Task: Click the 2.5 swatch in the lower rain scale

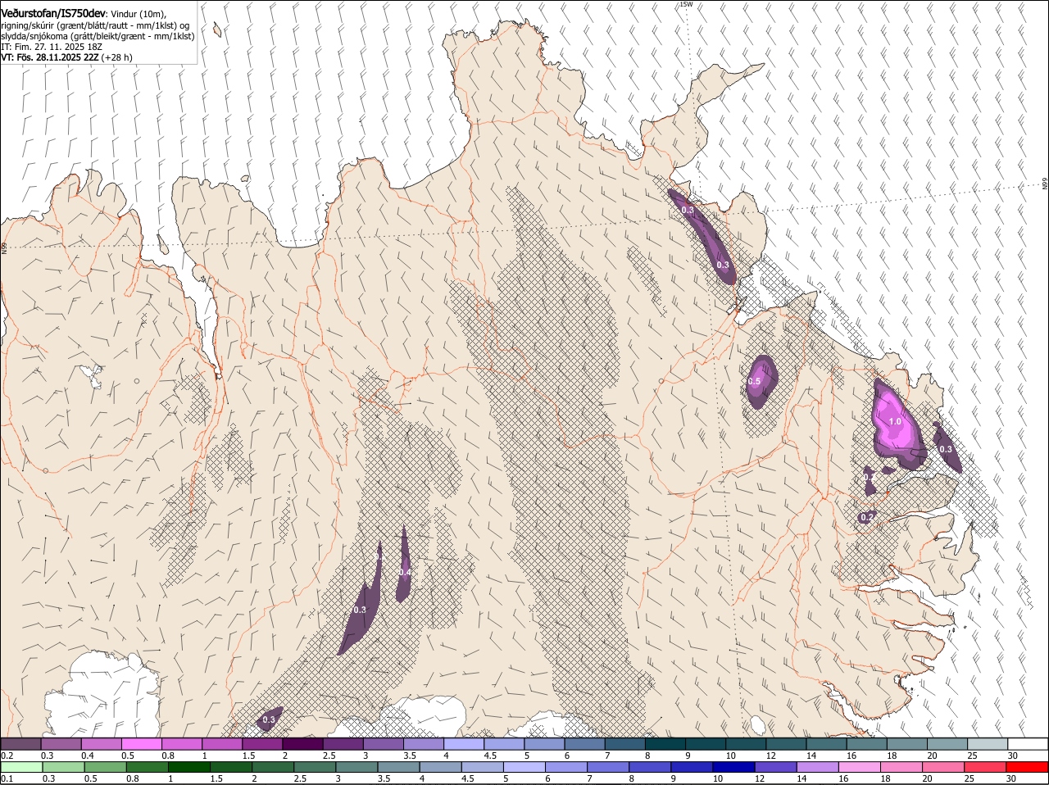Action: tap(315, 767)
